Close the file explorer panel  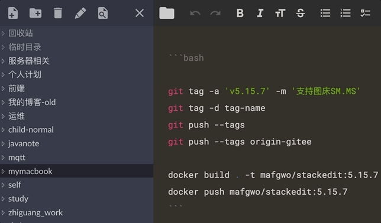[x=140, y=13]
